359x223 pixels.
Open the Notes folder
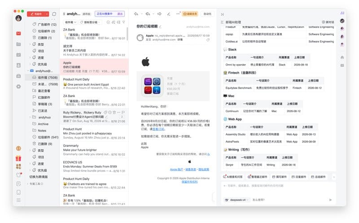coord(39,131)
